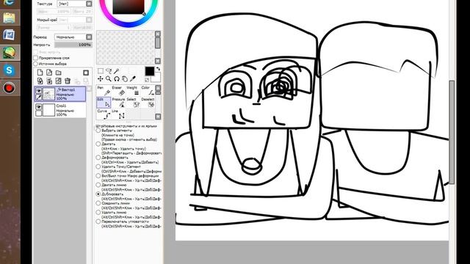
Task: Open Word from the taskbar
Action: [x=9, y=35]
